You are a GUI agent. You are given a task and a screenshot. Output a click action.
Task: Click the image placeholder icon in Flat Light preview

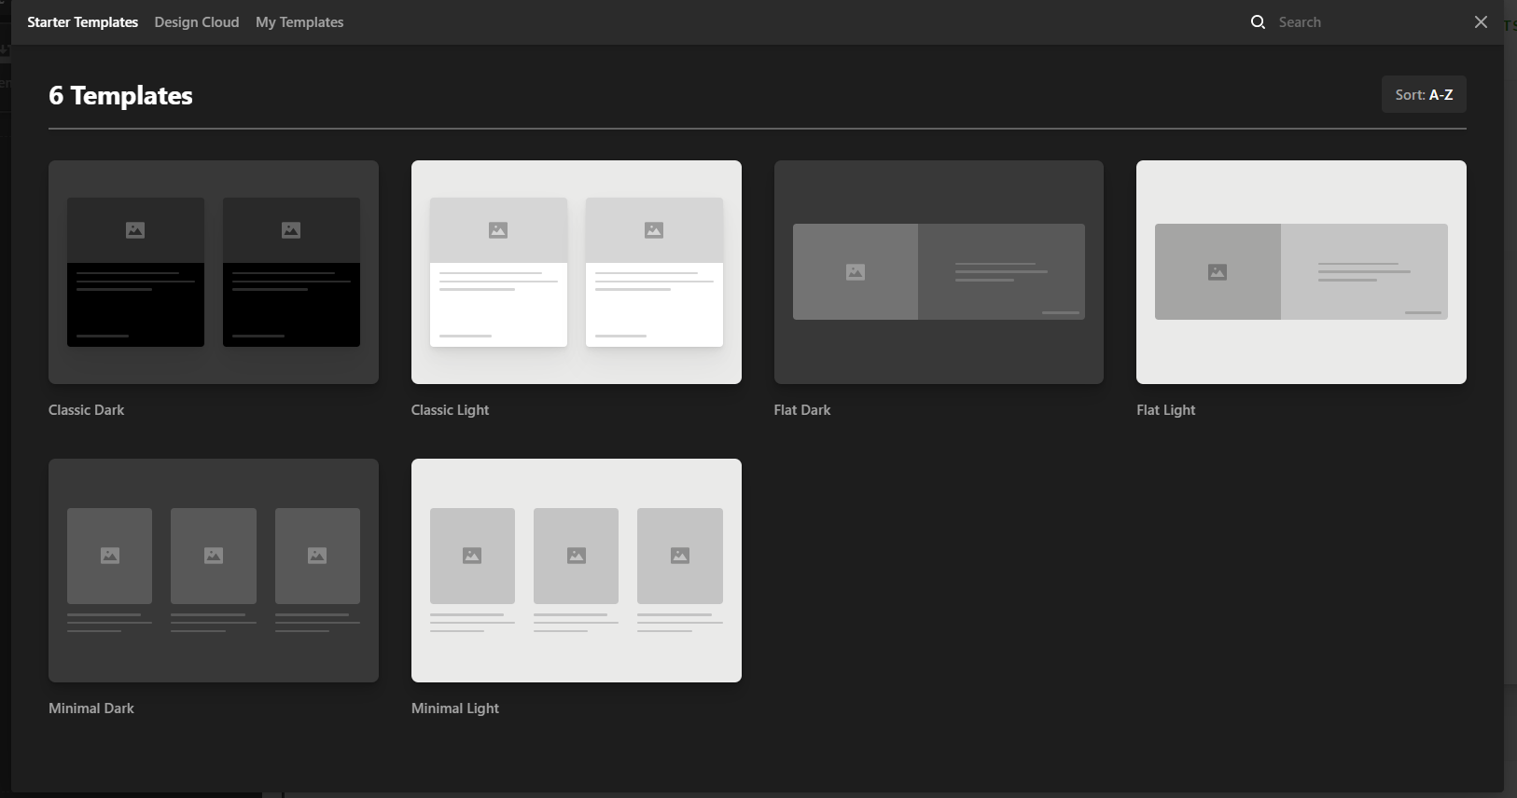click(x=1218, y=272)
